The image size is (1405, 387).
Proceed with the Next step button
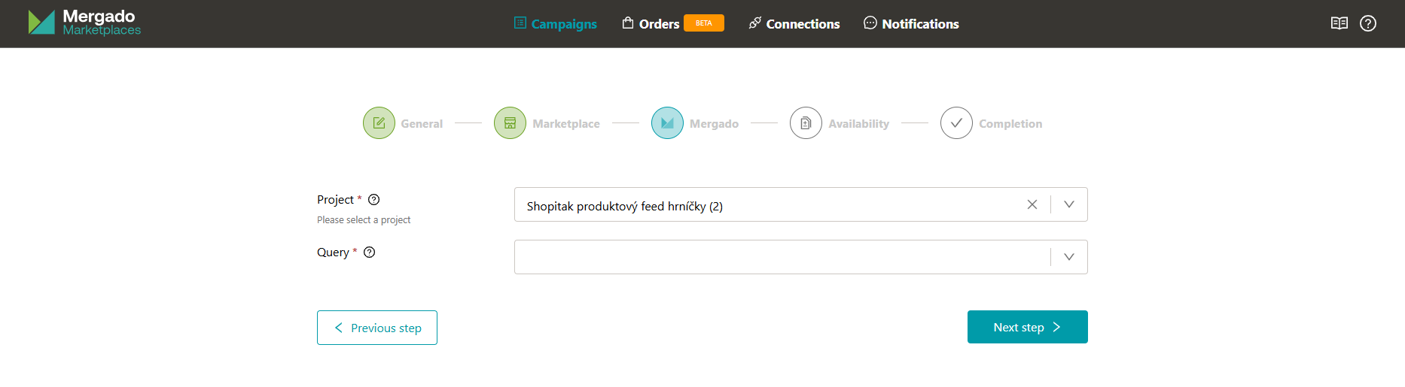pos(1027,327)
